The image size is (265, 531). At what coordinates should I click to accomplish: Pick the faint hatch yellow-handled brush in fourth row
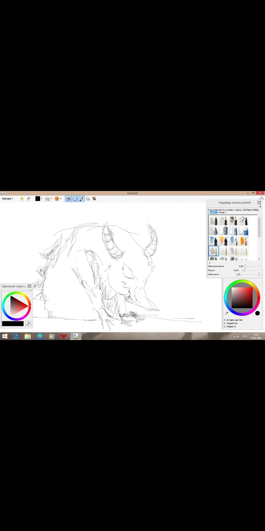244,251
